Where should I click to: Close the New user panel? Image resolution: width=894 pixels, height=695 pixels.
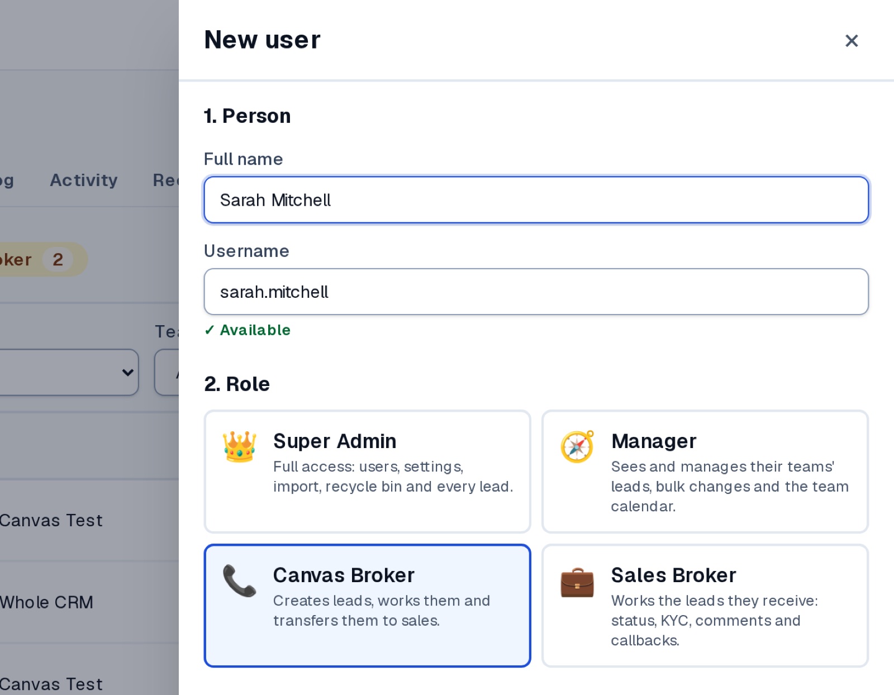(x=851, y=41)
